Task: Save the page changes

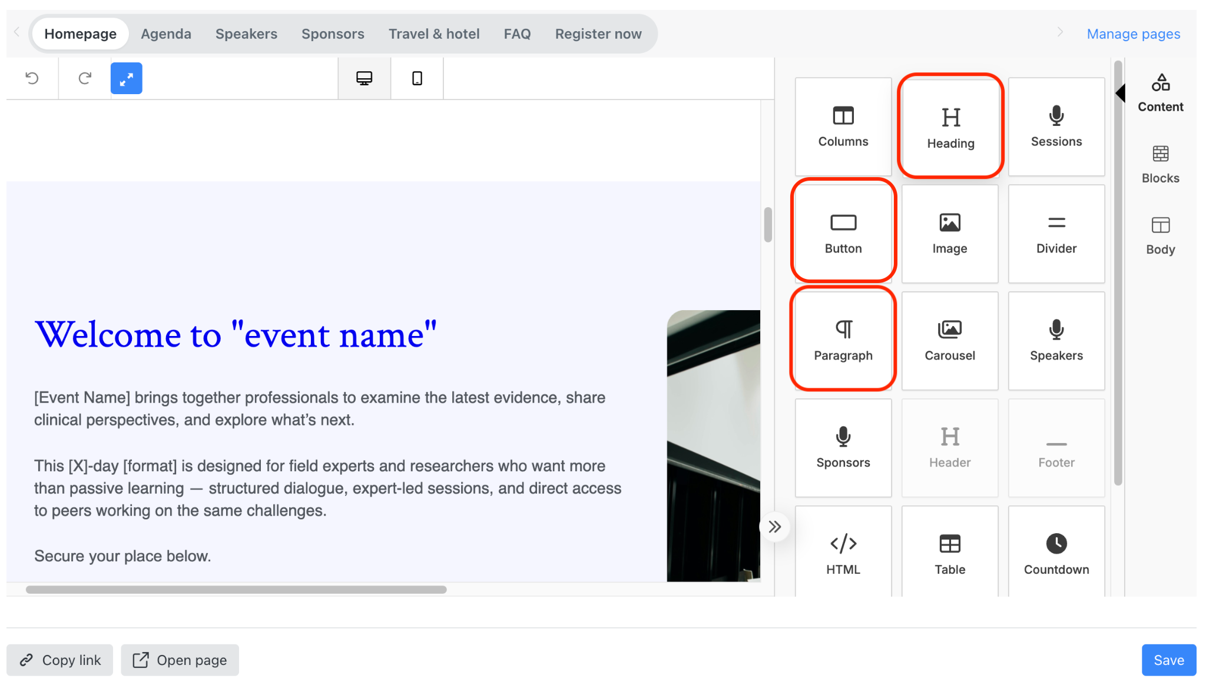Action: (x=1169, y=660)
